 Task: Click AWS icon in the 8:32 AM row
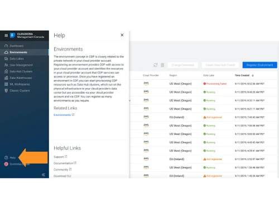coord(146,100)
